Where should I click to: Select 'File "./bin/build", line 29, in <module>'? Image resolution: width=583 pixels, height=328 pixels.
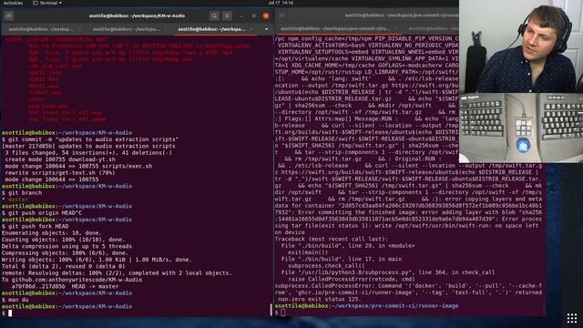click(x=348, y=246)
